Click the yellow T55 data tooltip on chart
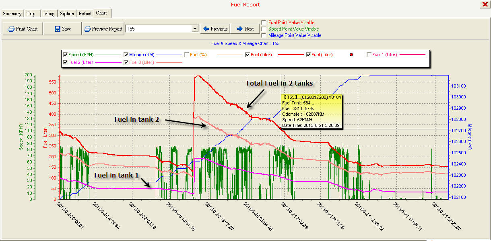491x241 pixels. pos(312,111)
